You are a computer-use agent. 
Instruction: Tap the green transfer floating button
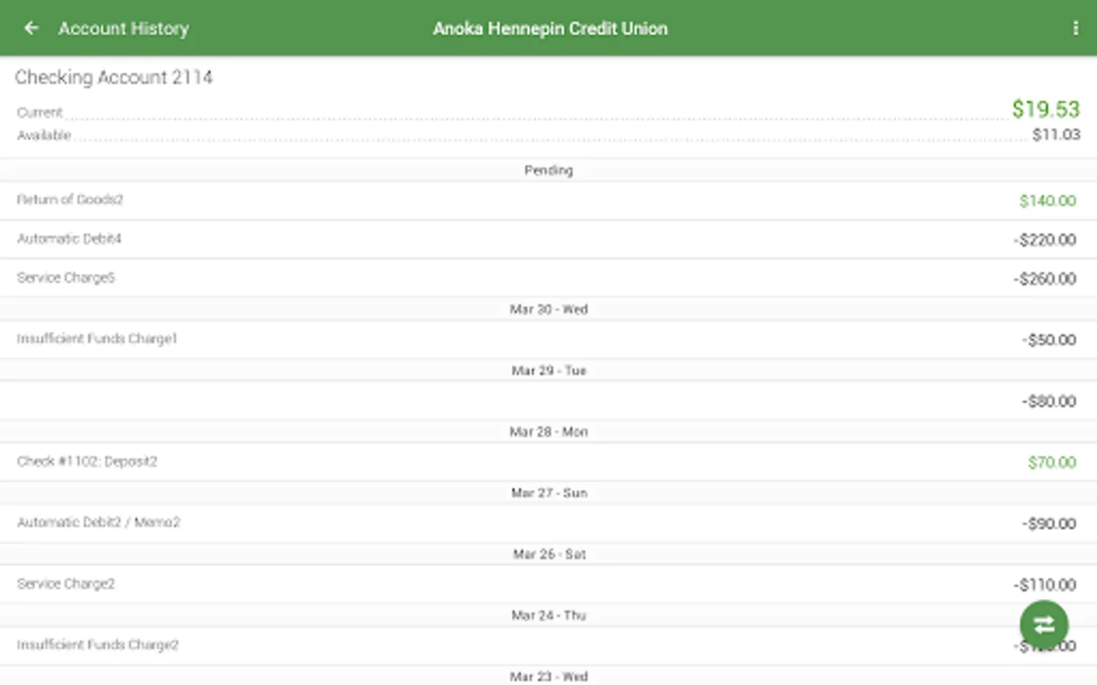pos(1044,625)
